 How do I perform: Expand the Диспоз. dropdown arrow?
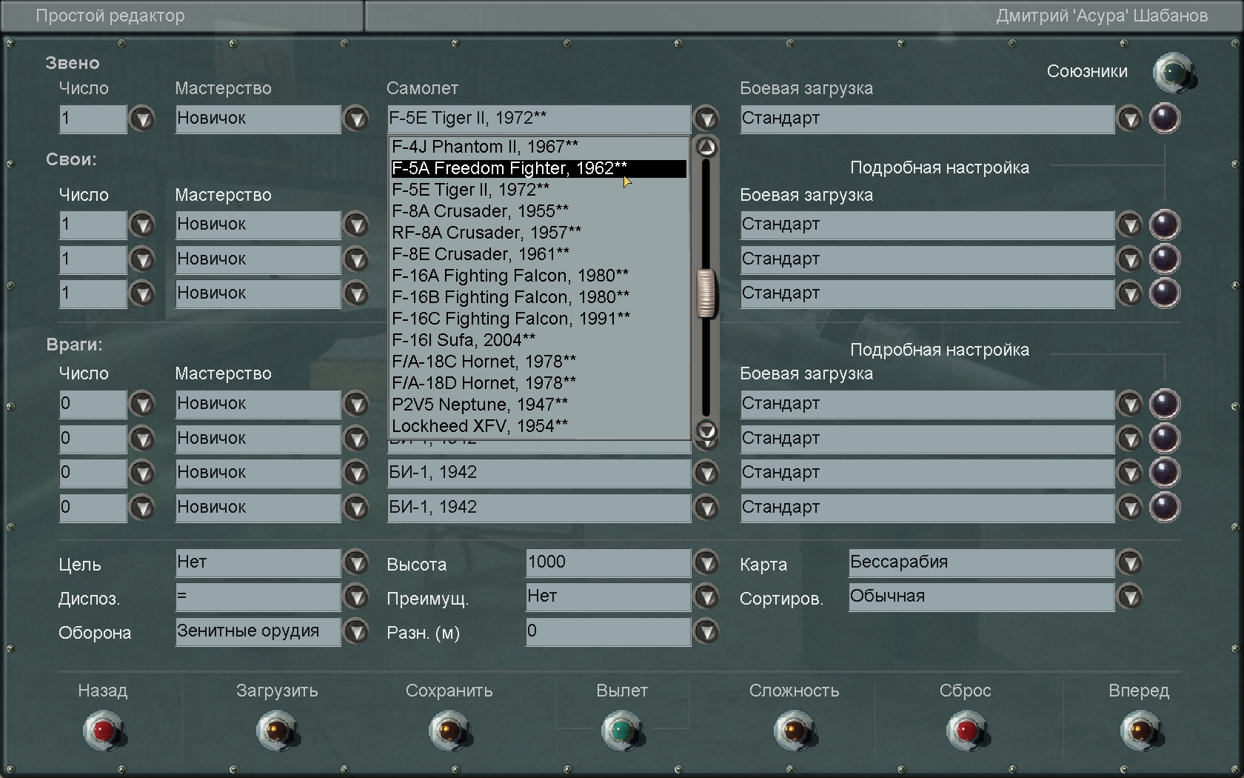pos(357,596)
